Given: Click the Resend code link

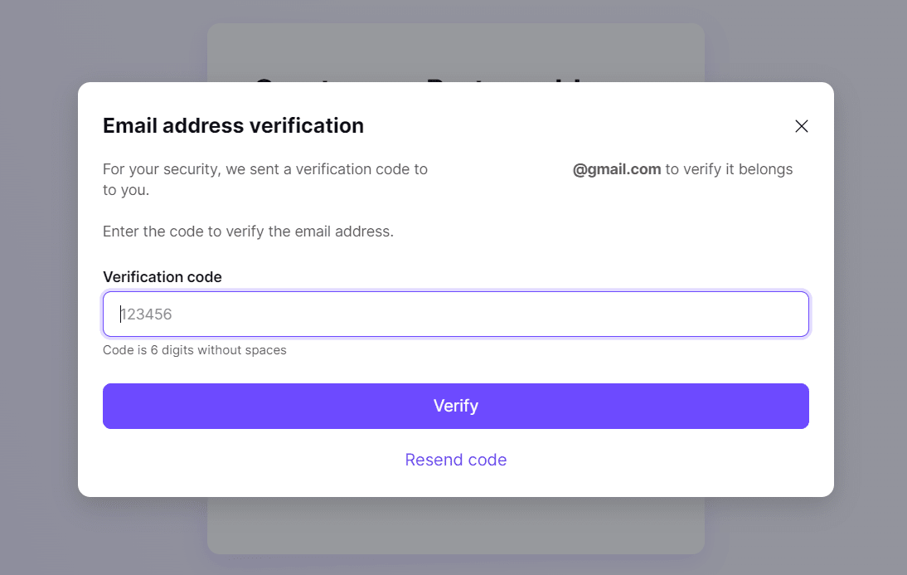Looking at the screenshot, I should click(x=455, y=460).
